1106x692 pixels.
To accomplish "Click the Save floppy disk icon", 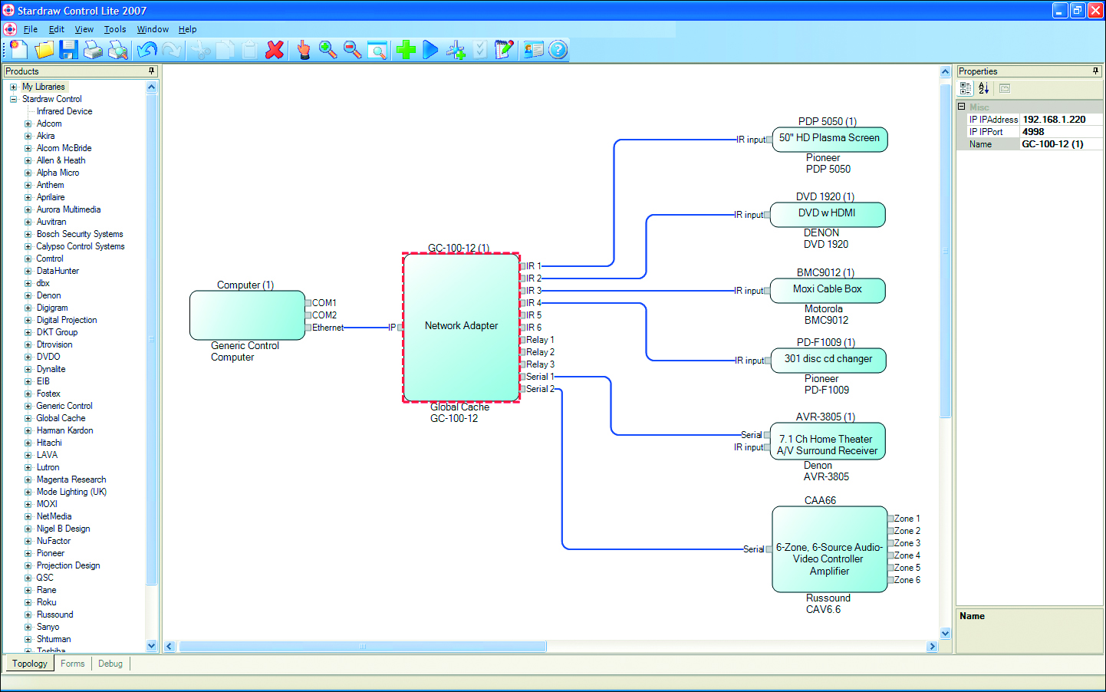I will click(68, 50).
